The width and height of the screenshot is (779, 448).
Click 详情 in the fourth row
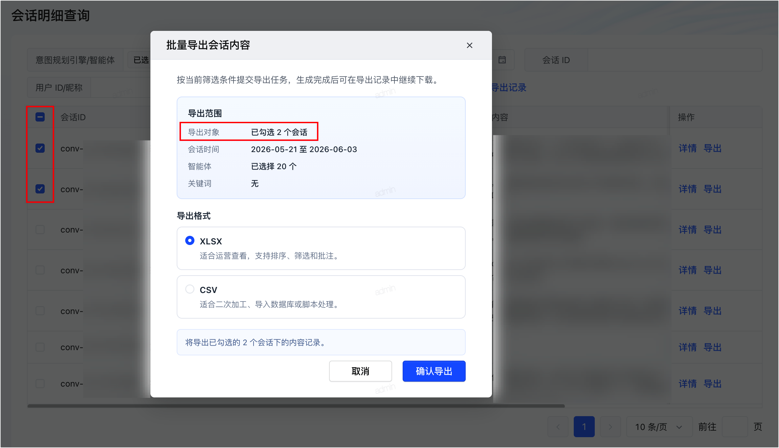[x=688, y=270]
